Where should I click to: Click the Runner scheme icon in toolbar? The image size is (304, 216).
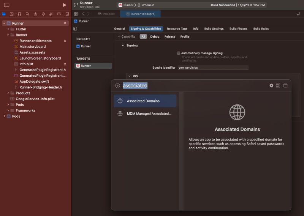[120, 5]
